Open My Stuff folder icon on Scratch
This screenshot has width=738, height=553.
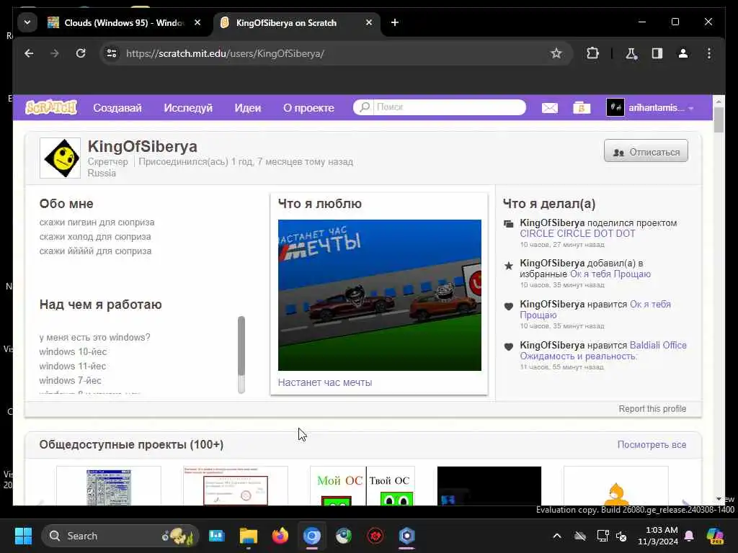[x=582, y=108]
